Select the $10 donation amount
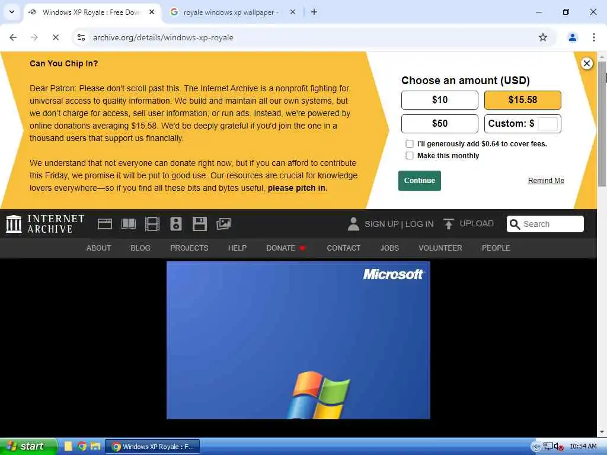The width and height of the screenshot is (607, 455). pyautogui.click(x=439, y=100)
